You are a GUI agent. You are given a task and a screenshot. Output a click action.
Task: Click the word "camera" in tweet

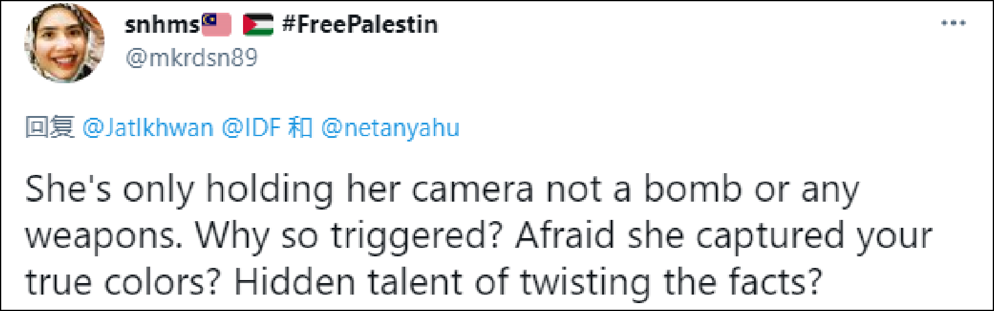(x=472, y=190)
